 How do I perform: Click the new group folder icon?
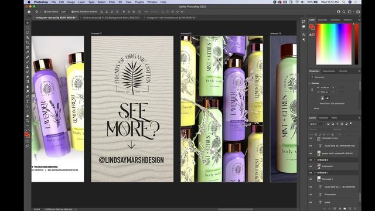(345, 209)
